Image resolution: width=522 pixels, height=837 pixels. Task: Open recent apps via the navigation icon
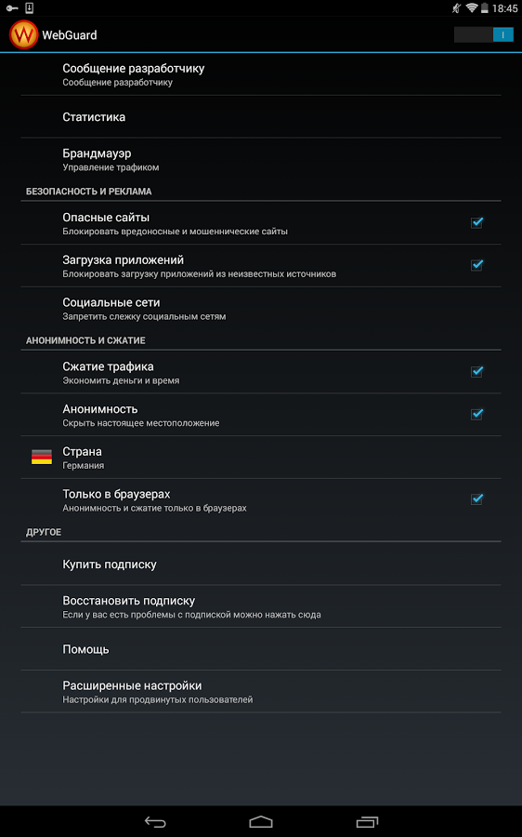click(367, 822)
